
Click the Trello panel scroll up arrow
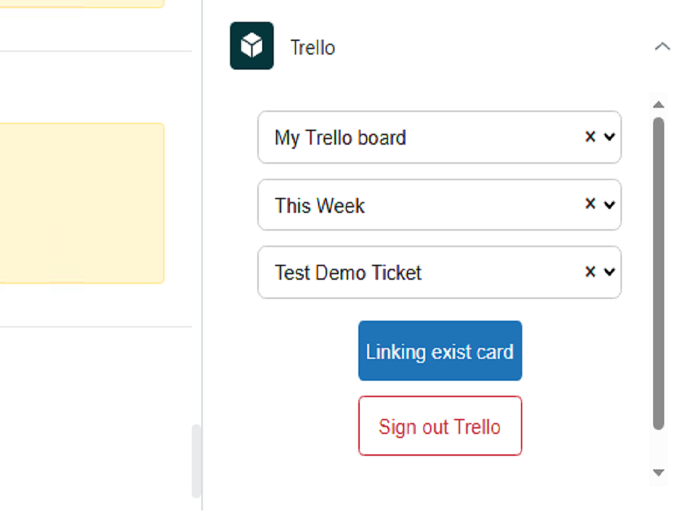(x=658, y=105)
